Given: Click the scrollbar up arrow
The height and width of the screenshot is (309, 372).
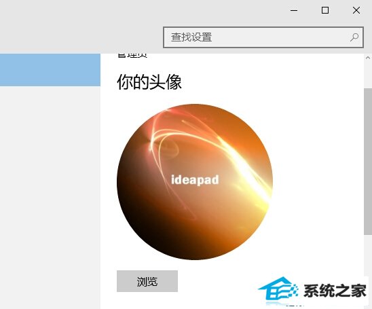Looking at the screenshot, I should 368,58.
